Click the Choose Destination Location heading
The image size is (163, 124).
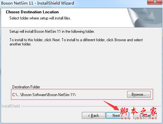[32, 12]
